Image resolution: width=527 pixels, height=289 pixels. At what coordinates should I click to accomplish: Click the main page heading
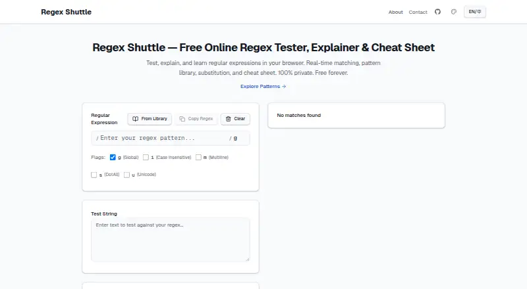(263, 47)
